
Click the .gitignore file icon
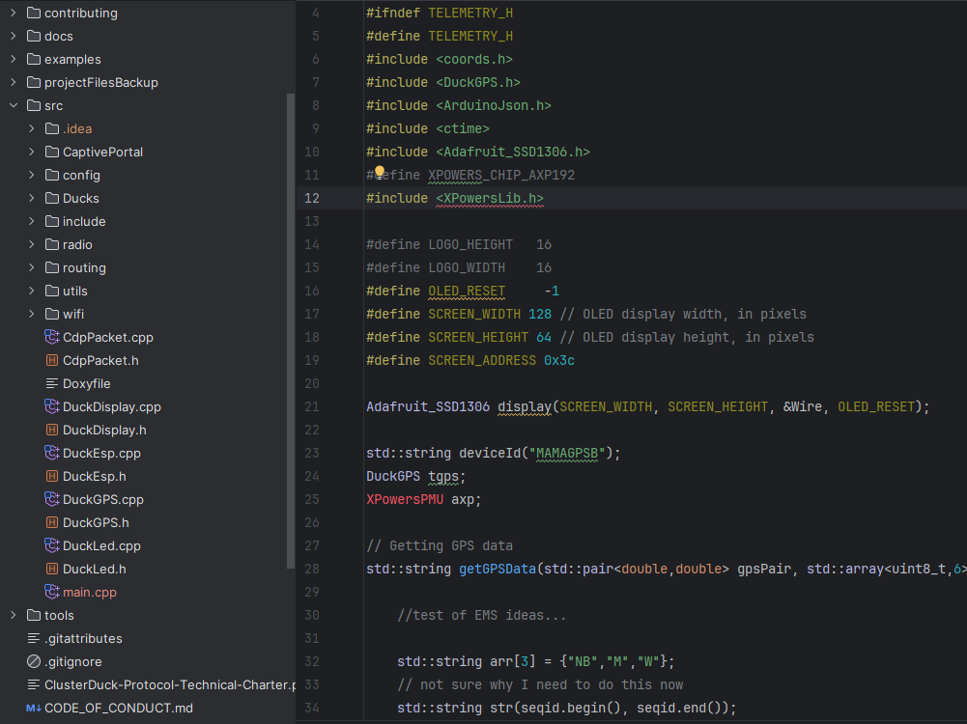(34, 661)
